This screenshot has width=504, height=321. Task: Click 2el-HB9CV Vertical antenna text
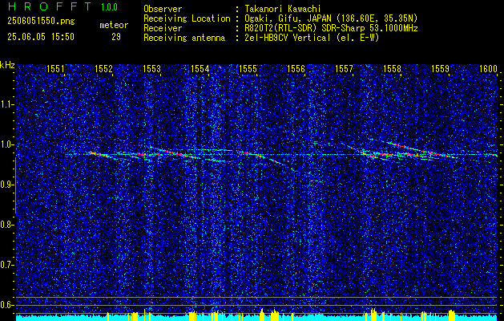point(312,38)
